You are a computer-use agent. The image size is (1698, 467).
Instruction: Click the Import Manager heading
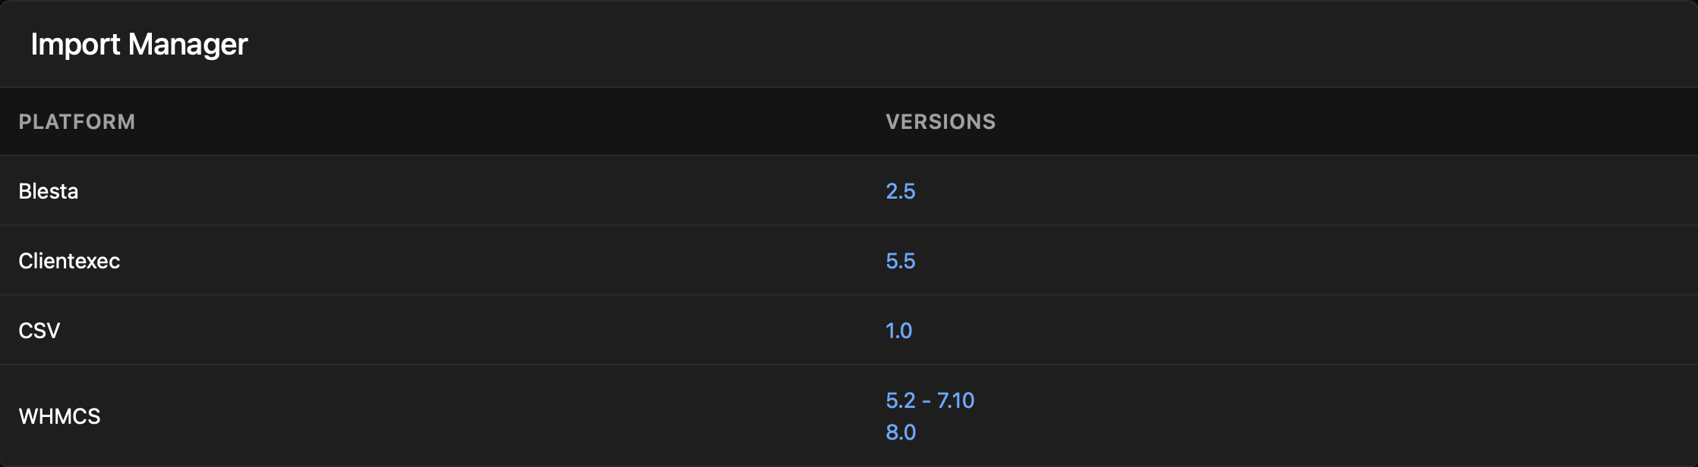(x=139, y=44)
